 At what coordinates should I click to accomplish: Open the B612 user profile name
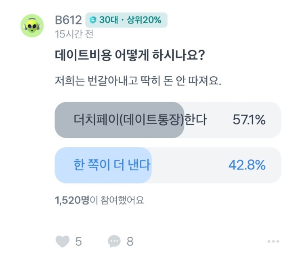point(68,19)
